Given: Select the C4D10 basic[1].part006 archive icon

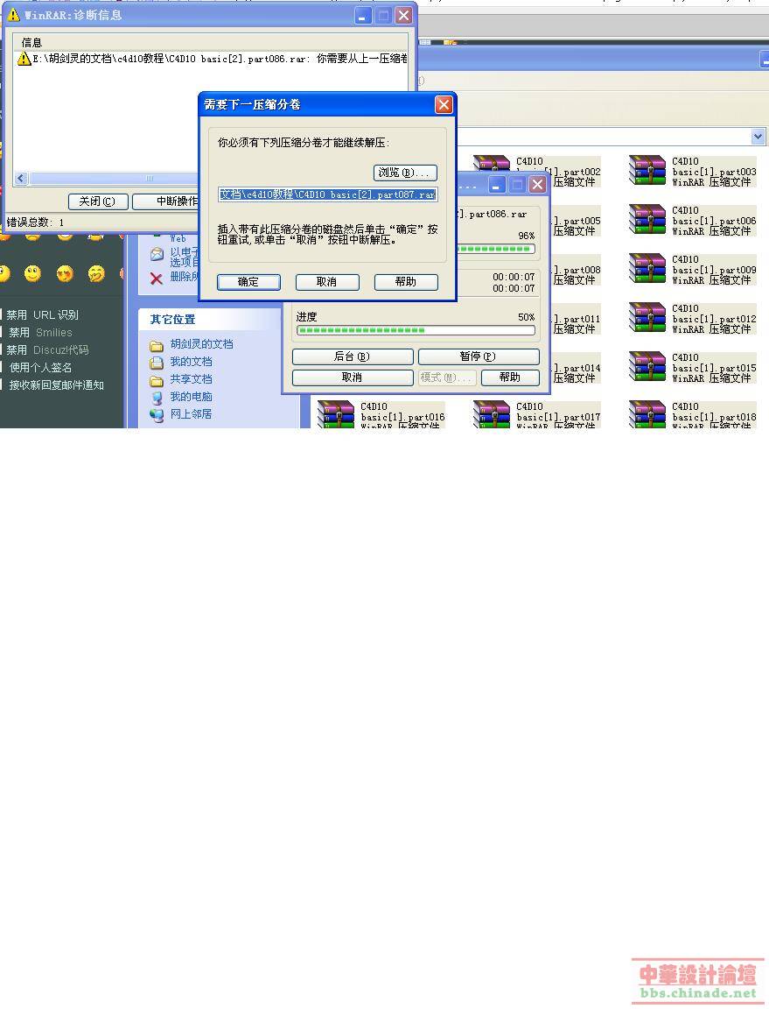Looking at the screenshot, I should click(647, 220).
